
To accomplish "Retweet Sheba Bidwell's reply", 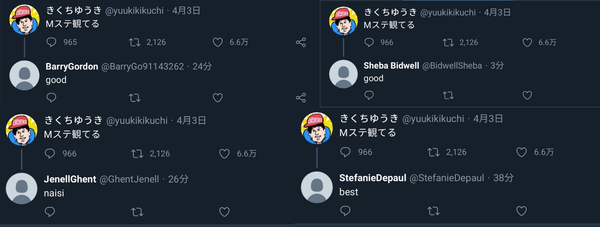I will pos(448,95).
